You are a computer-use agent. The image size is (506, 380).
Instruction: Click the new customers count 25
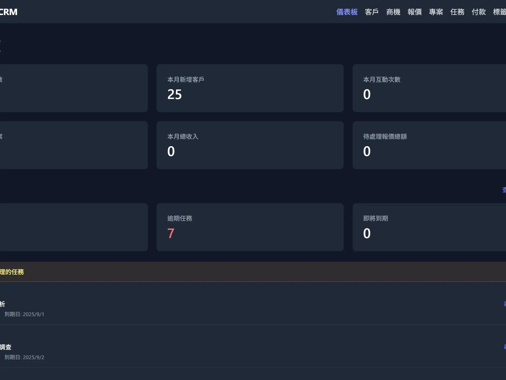(174, 94)
